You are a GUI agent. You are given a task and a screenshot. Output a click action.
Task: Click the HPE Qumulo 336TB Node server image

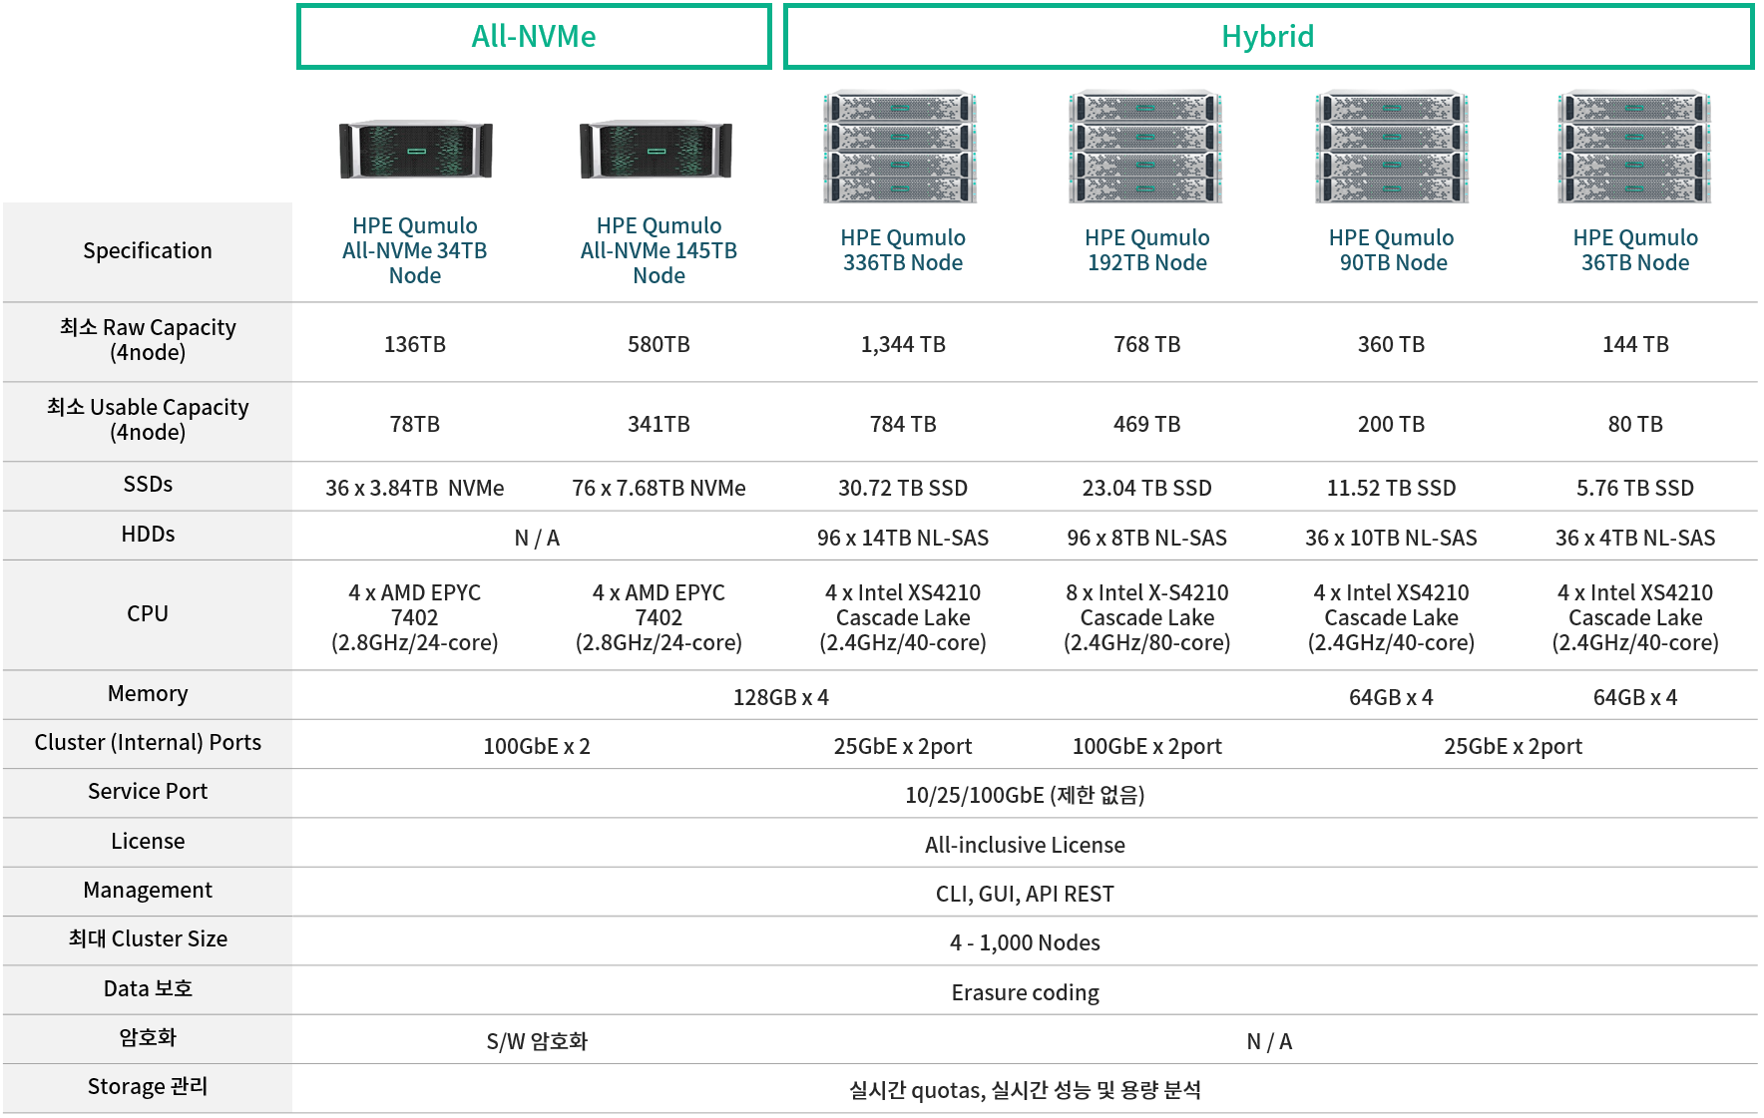pos(901,147)
